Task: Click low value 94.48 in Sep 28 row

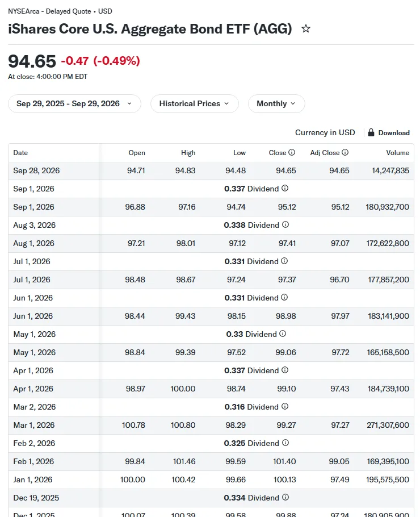Action: 236,170
